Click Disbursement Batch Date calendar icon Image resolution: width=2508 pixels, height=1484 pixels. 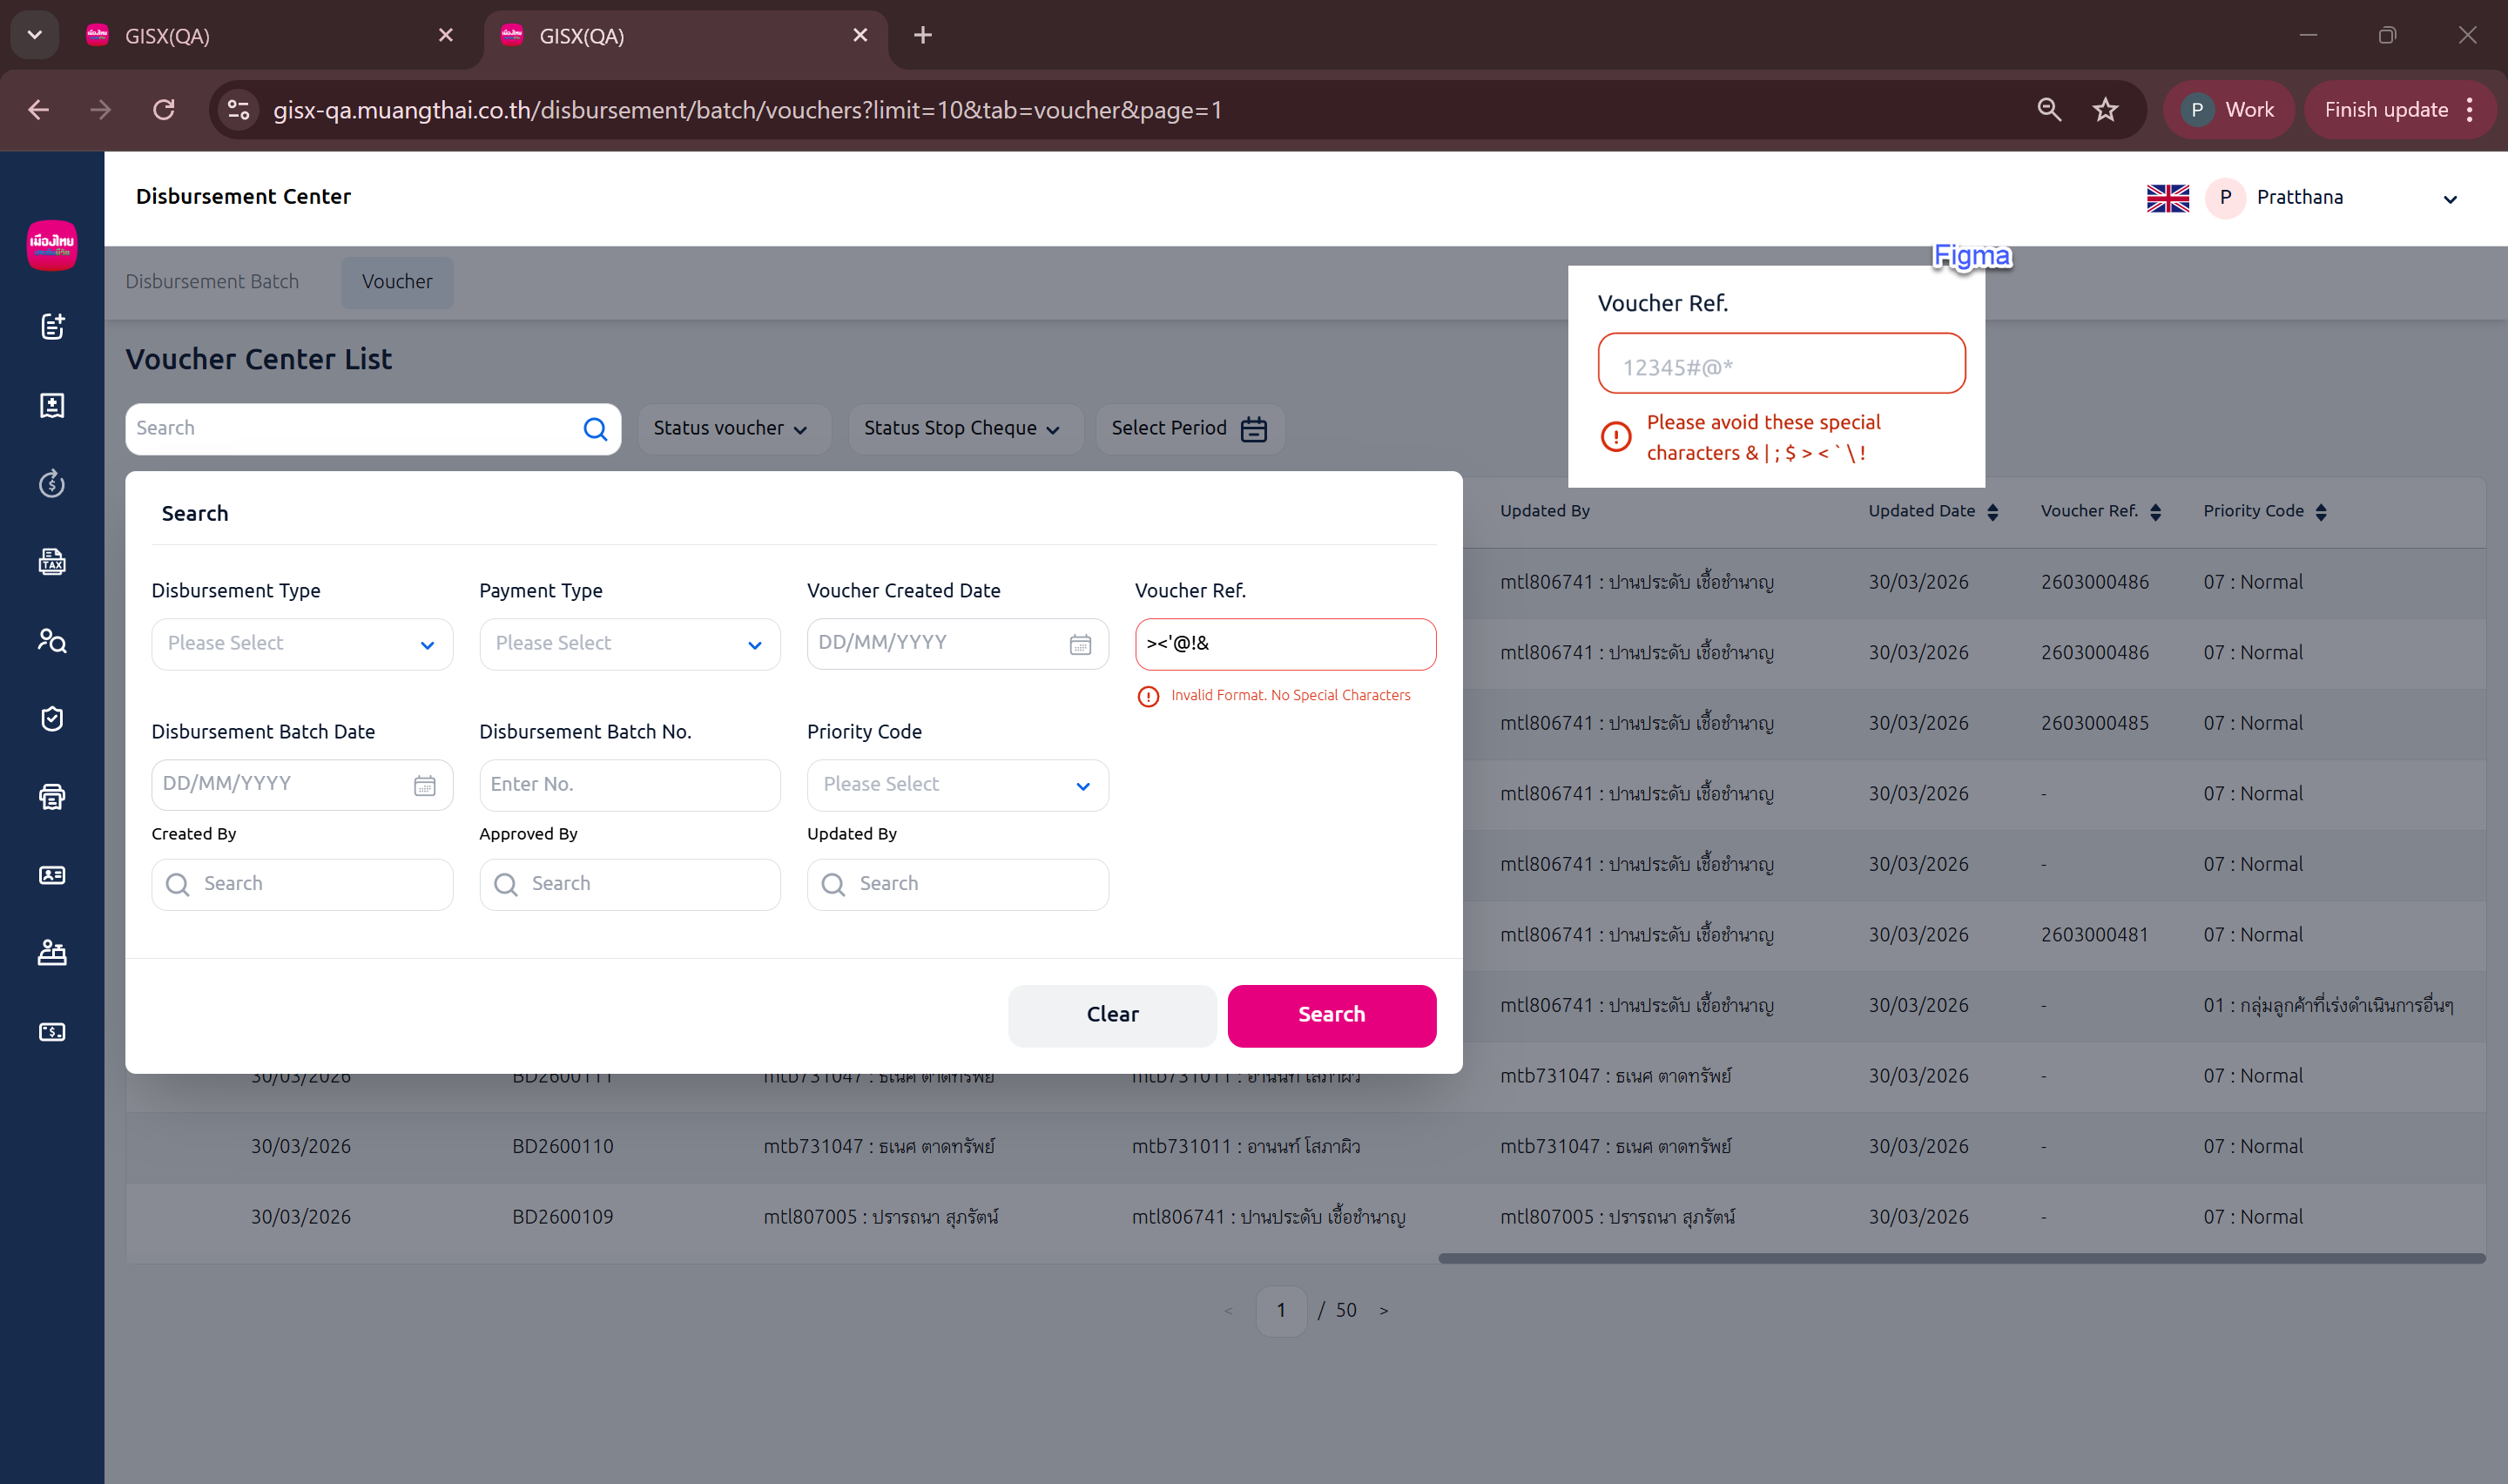click(x=425, y=786)
